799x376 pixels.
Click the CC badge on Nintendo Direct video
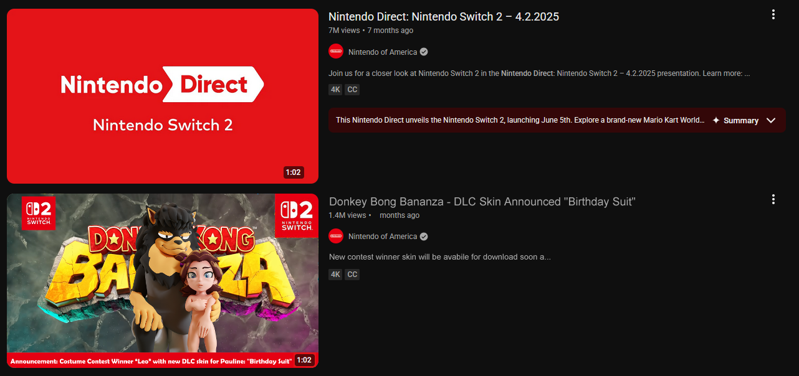pyautogui.click(x=352, y=90)
